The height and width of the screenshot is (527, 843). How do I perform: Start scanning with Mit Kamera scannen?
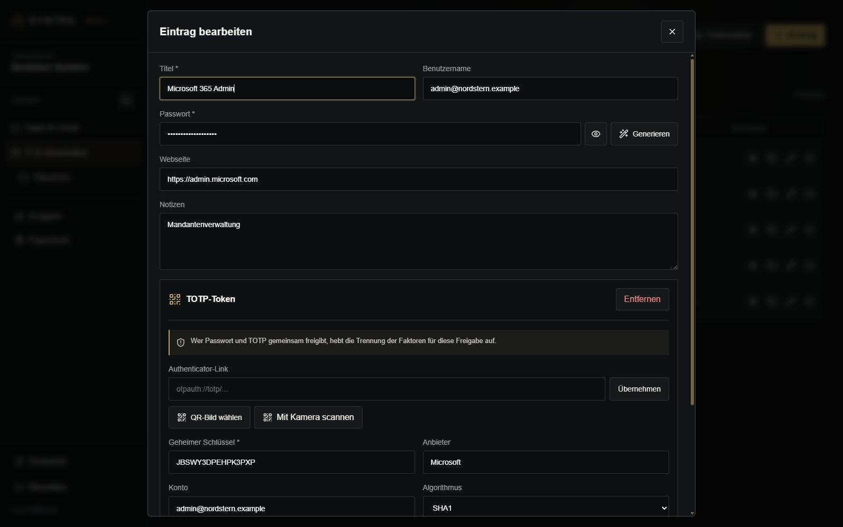click(308, 417)
